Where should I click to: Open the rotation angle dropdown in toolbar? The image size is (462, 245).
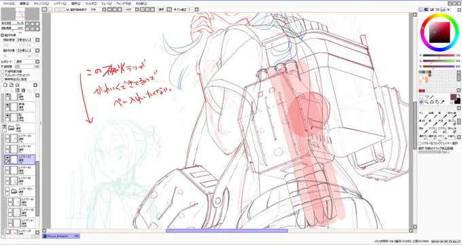137,10
